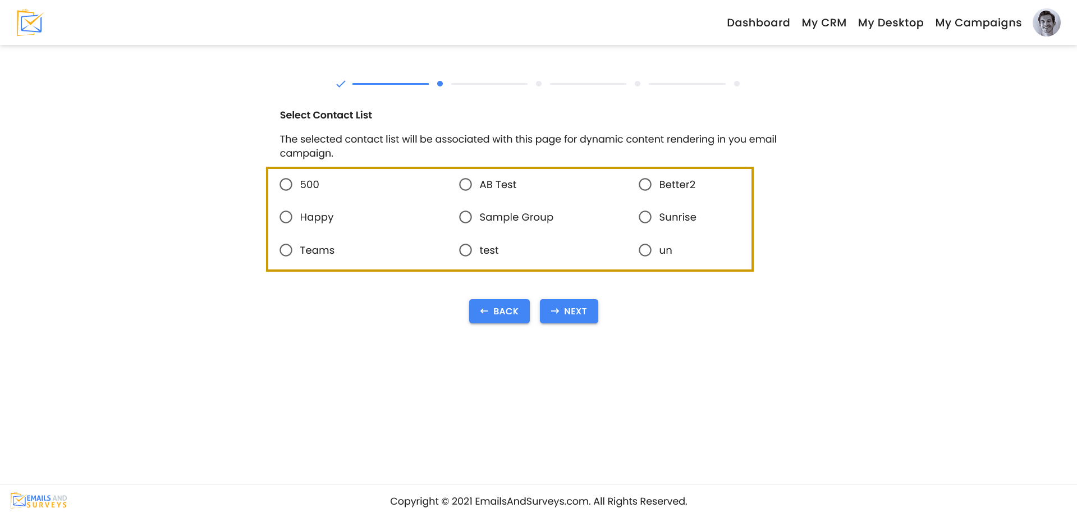Viewport: 1077px width, 517px height.
Task: Choose the Sunrise contact list
Action: 645,217
